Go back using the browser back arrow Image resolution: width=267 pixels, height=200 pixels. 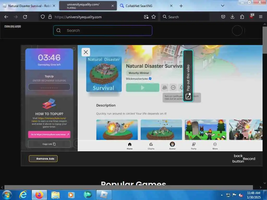[x=6, y=17]
